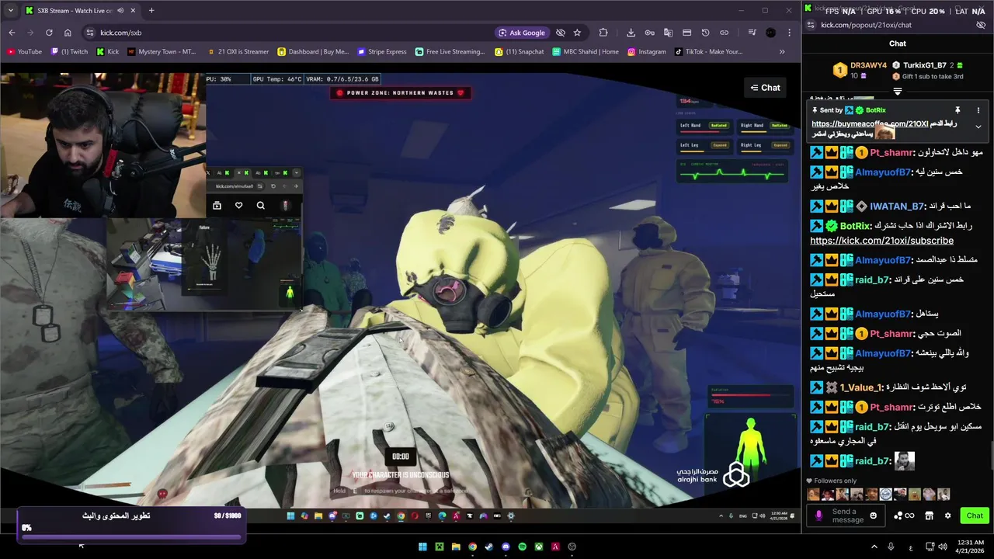
Task: Open the Stripe Express bookmark
Action: (x=382, y=52)
